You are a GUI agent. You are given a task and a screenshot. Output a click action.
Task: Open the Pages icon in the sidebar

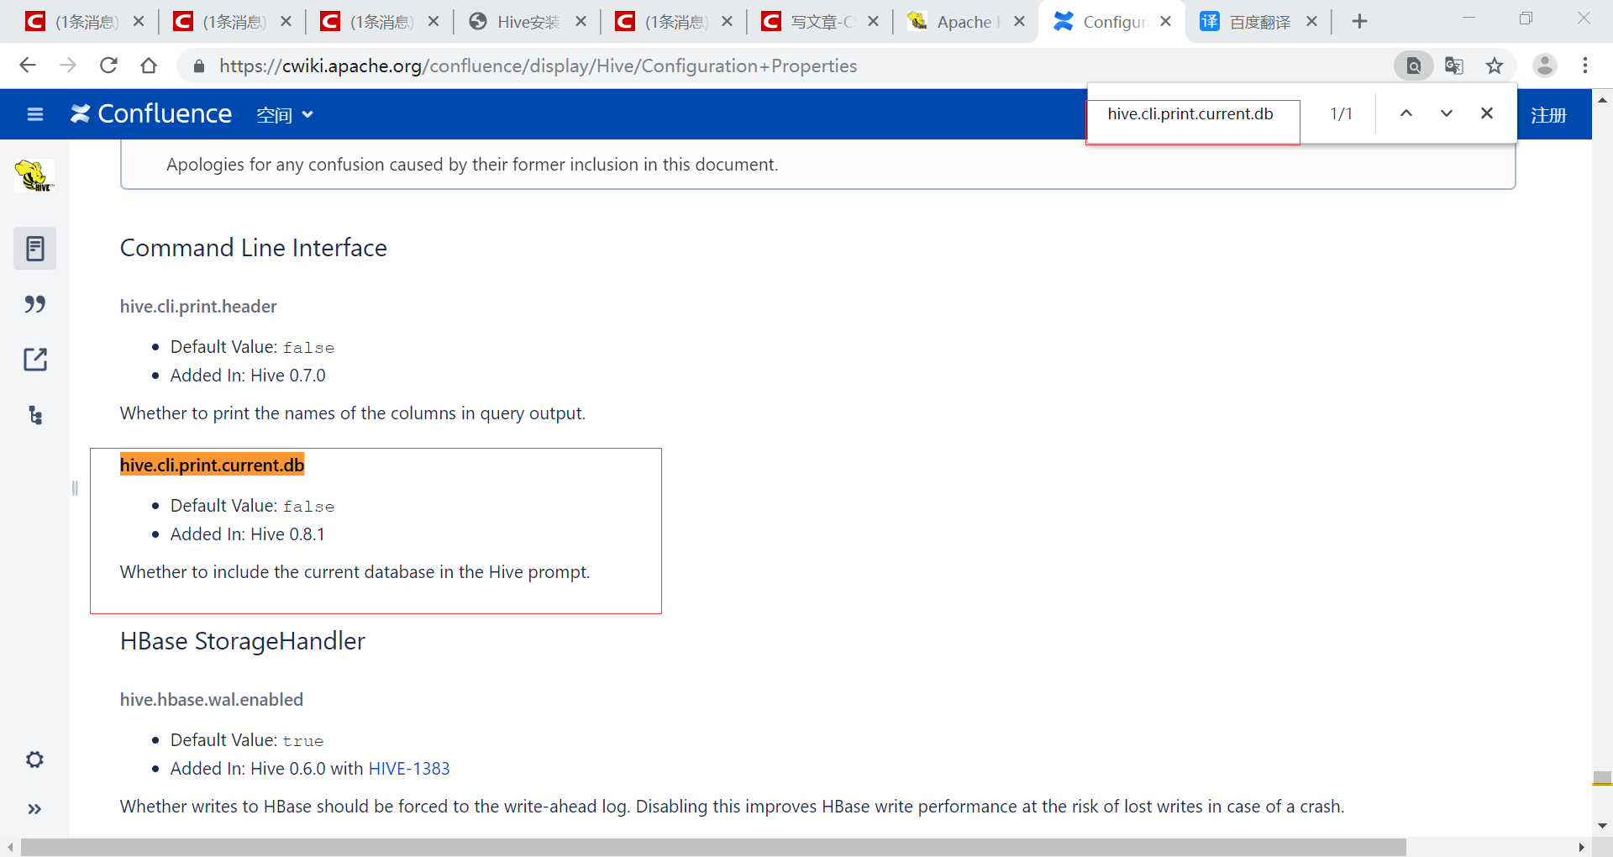click(x=34, y=248)
